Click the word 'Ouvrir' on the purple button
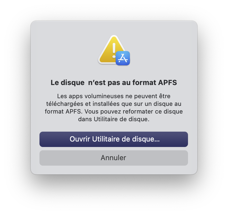Screen dimensions: 228x215 [x=80, y=139]
